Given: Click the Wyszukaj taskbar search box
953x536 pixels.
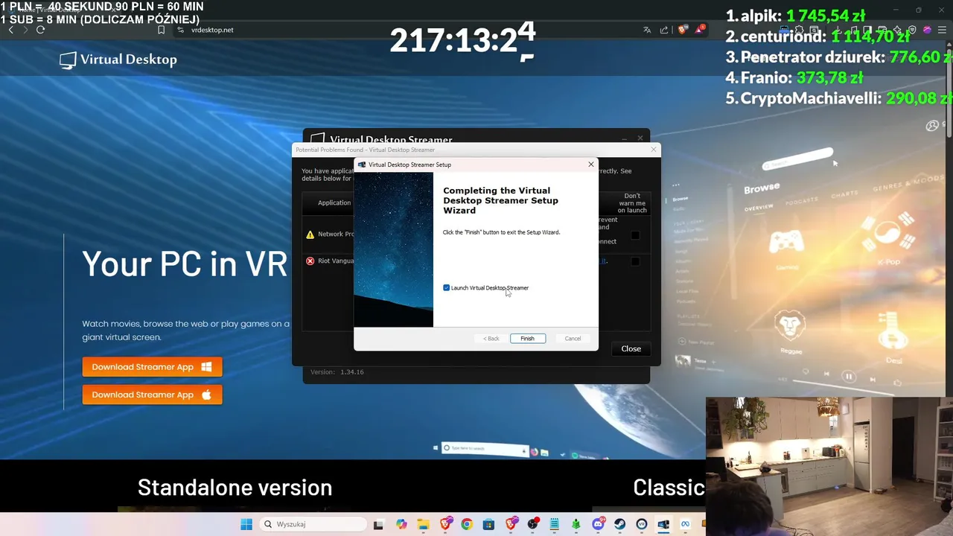Looking at the screenshot, I should click(x=313, y=524).
